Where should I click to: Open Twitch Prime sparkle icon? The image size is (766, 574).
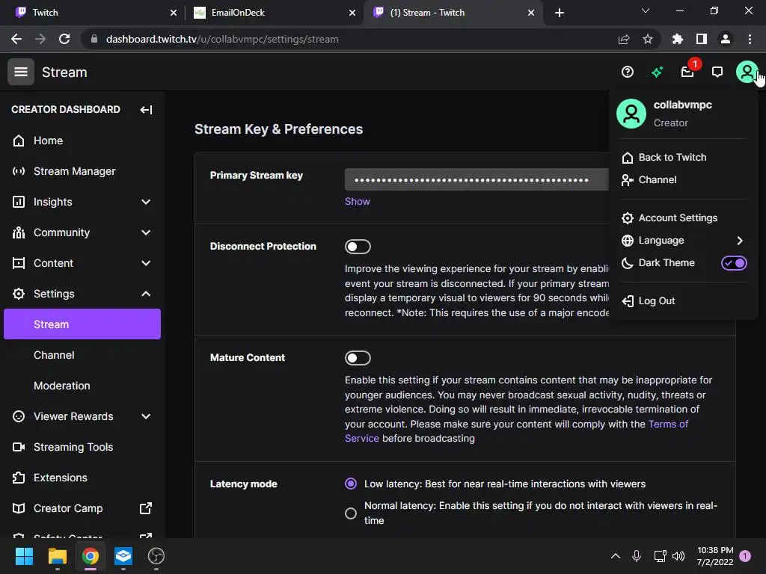pyautogui.click(x=657, y=72)
